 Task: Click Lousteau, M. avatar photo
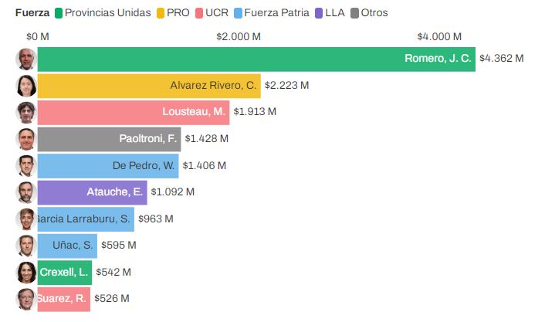pos(26,113)
